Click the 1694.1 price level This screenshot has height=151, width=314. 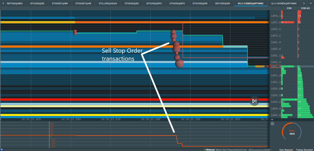click(x=275, y=16)
